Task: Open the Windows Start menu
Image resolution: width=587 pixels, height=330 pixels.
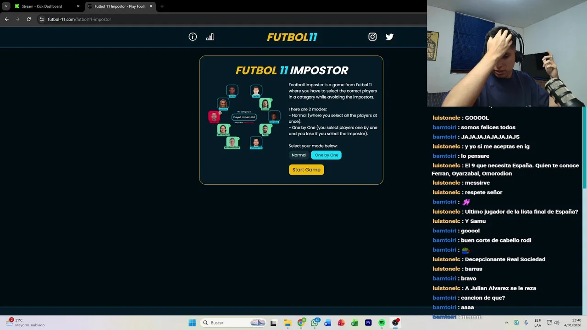Action: pos(192,323)
